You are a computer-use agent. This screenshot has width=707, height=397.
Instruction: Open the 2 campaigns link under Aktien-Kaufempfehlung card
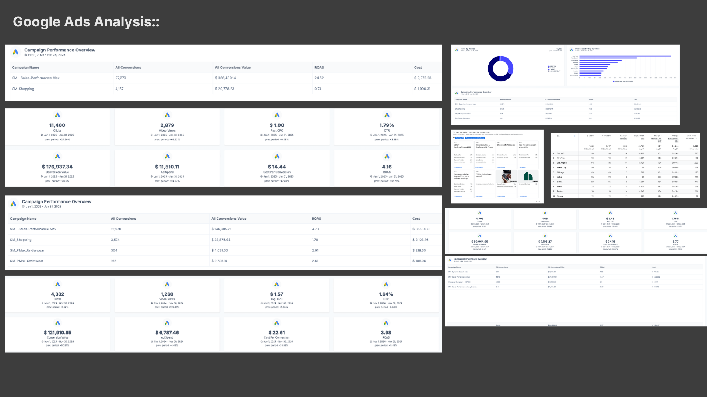458,167
